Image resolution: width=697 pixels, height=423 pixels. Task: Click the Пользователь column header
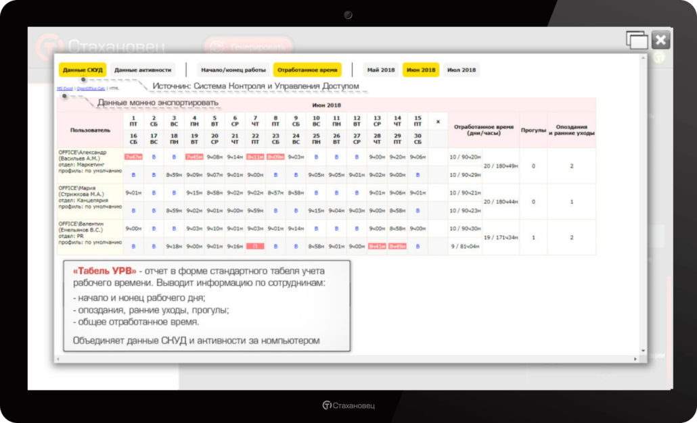pyautogui.click(x=89, y=130)
